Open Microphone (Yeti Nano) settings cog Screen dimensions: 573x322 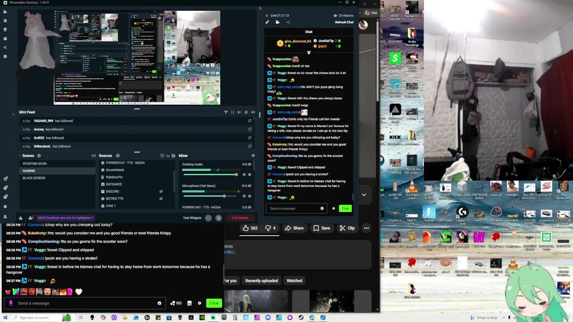pyautogui.click(x=250, y=196)
